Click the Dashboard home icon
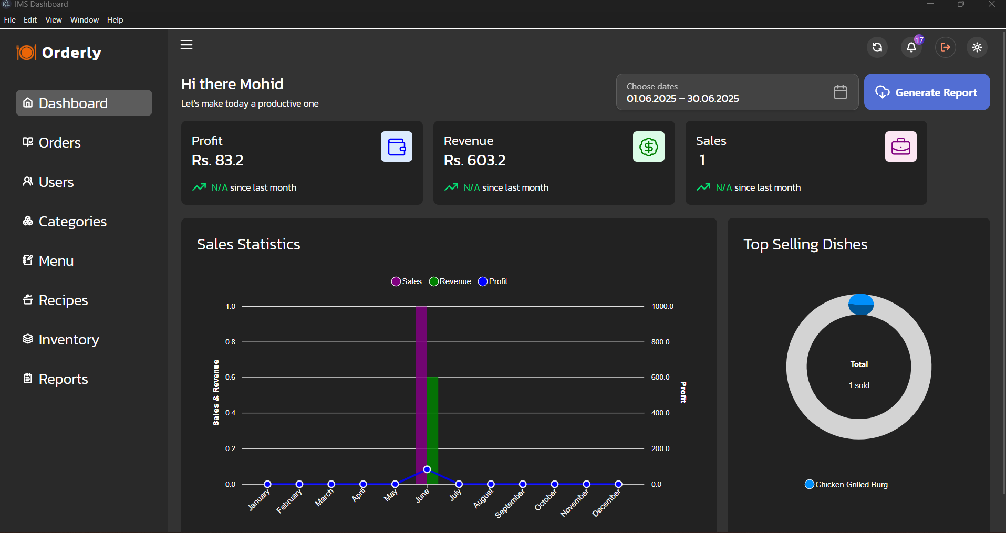1006x533 pixels. point(28,102)
